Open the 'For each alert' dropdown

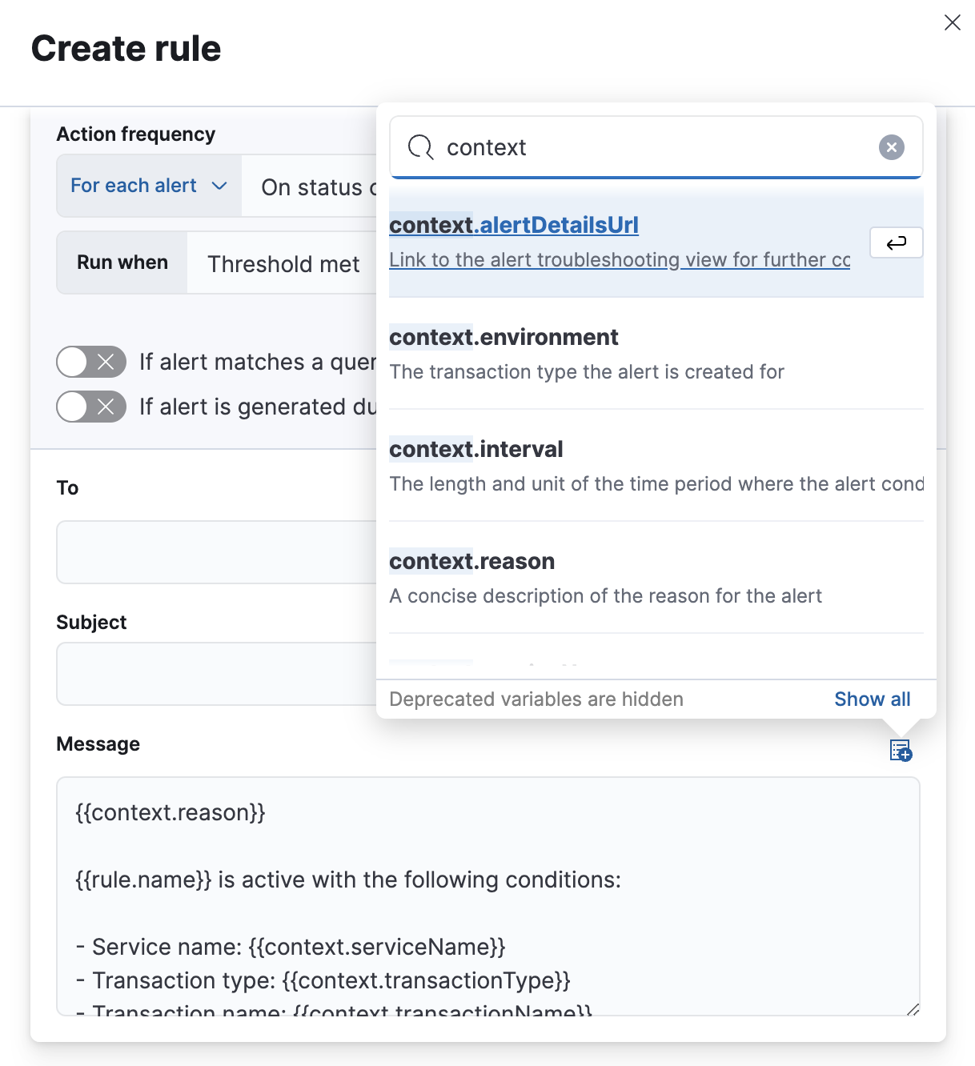pos(149,186)
